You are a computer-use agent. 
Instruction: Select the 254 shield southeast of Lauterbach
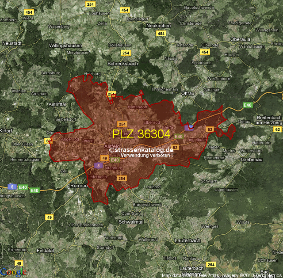point(211,264)
